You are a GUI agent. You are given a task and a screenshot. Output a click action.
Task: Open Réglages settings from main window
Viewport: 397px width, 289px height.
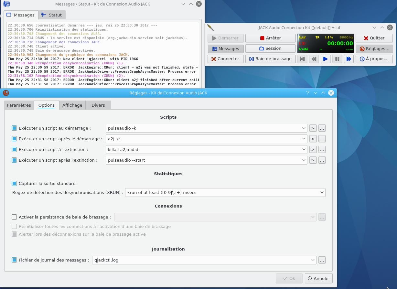(x=374, y=48)
